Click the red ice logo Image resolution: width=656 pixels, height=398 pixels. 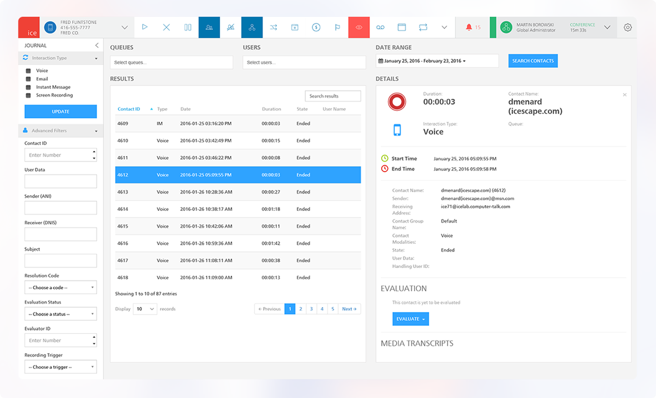click(29, 27)
